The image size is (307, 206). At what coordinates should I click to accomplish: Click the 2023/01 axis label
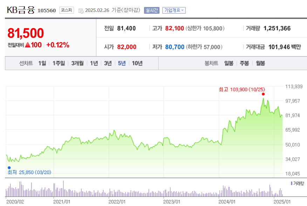(172, 202)
